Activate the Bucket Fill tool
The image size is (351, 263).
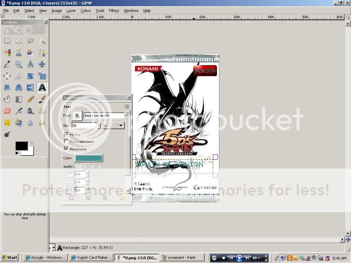(x=7, y=99)
